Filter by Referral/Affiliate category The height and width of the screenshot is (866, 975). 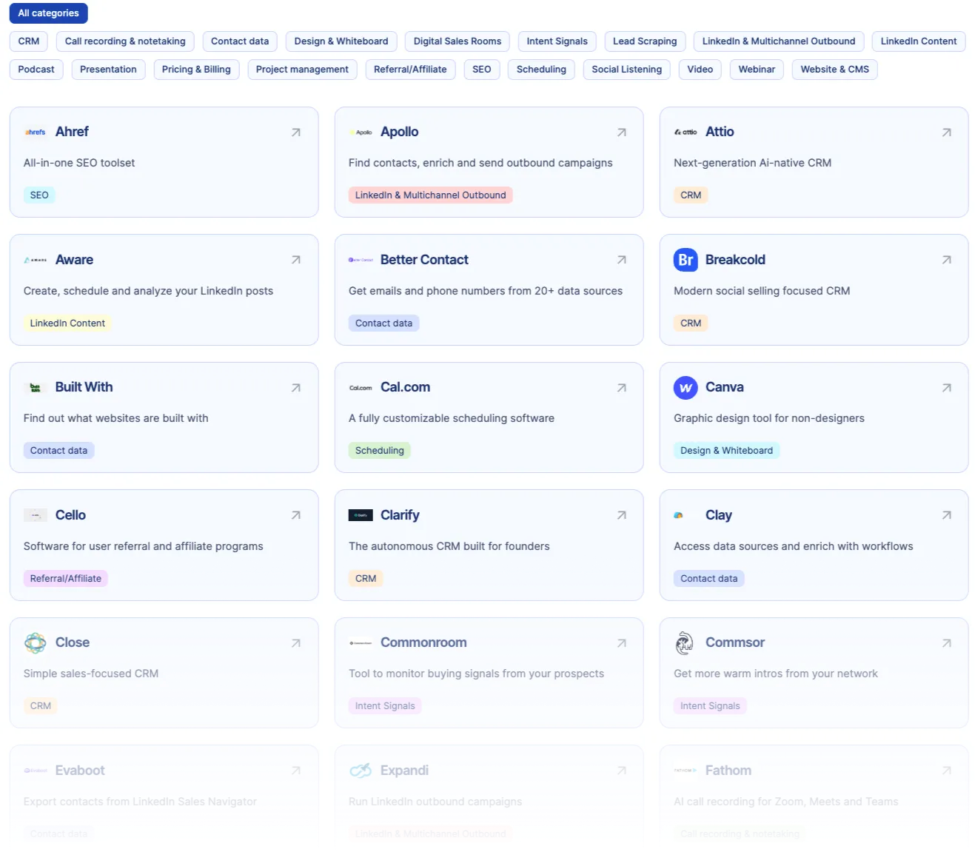[410, 70]
